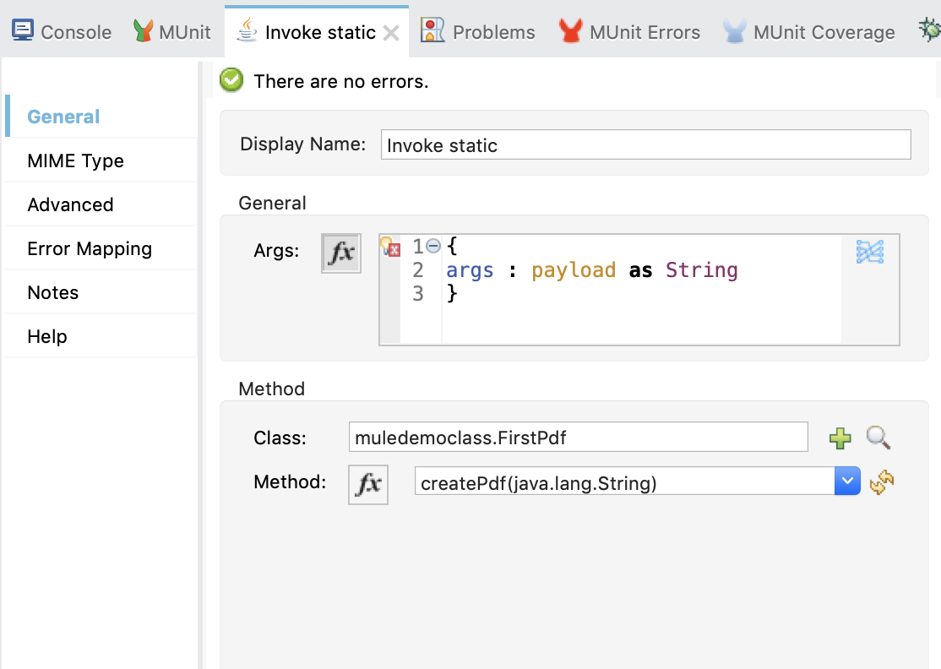Open the MUnit Errors tab

point(630,32)
